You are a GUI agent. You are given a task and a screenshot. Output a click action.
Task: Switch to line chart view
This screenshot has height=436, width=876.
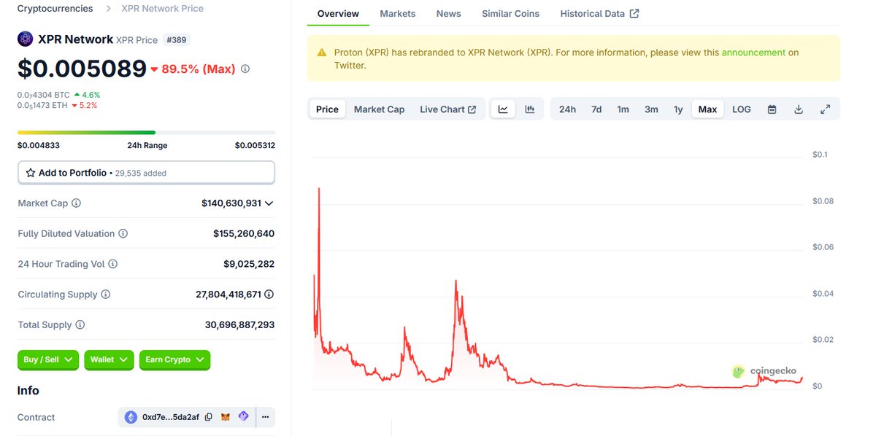(503, 109)
